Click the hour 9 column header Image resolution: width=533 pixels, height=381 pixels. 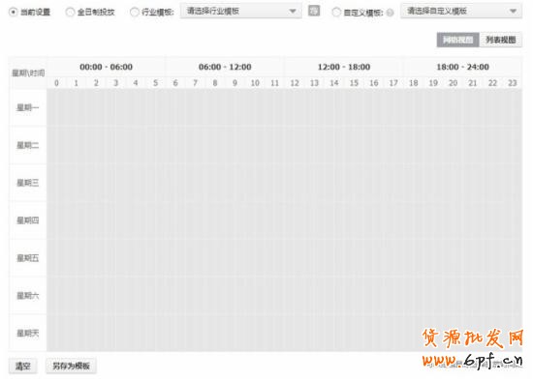pyautogui.click(x=235, y=83)
